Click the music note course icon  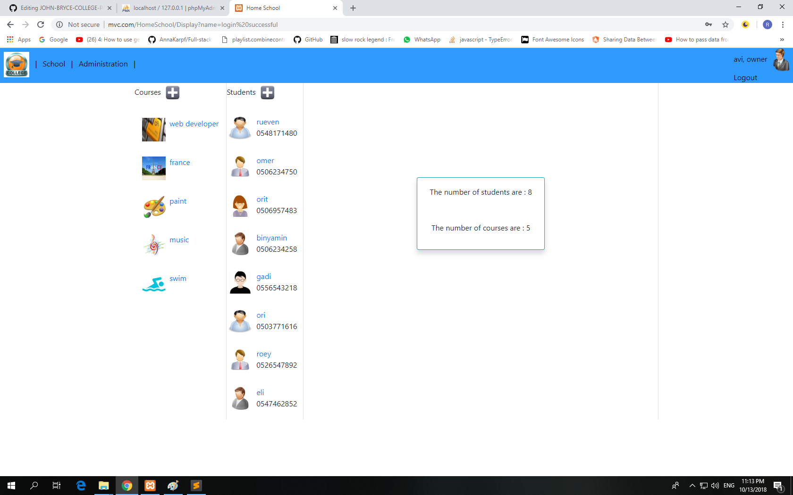154,246
